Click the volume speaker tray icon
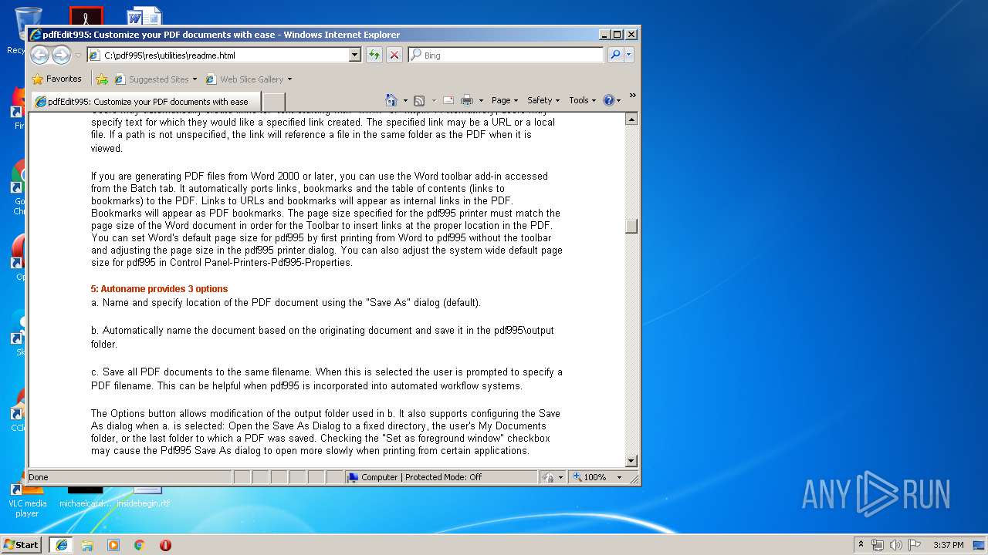The width and height of the screenshot is (988, 555). click(896, 545)
